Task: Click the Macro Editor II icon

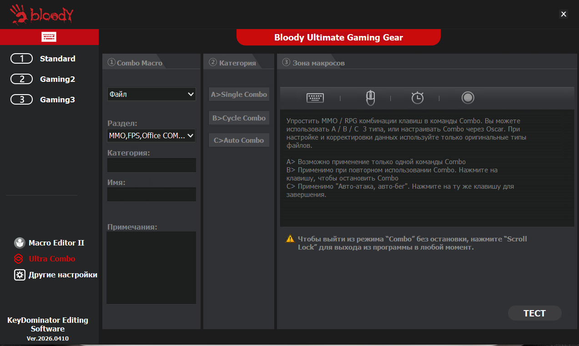Action: (20, 243)
